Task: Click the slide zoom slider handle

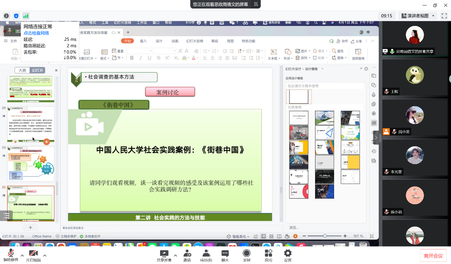Action: point(325,236)
